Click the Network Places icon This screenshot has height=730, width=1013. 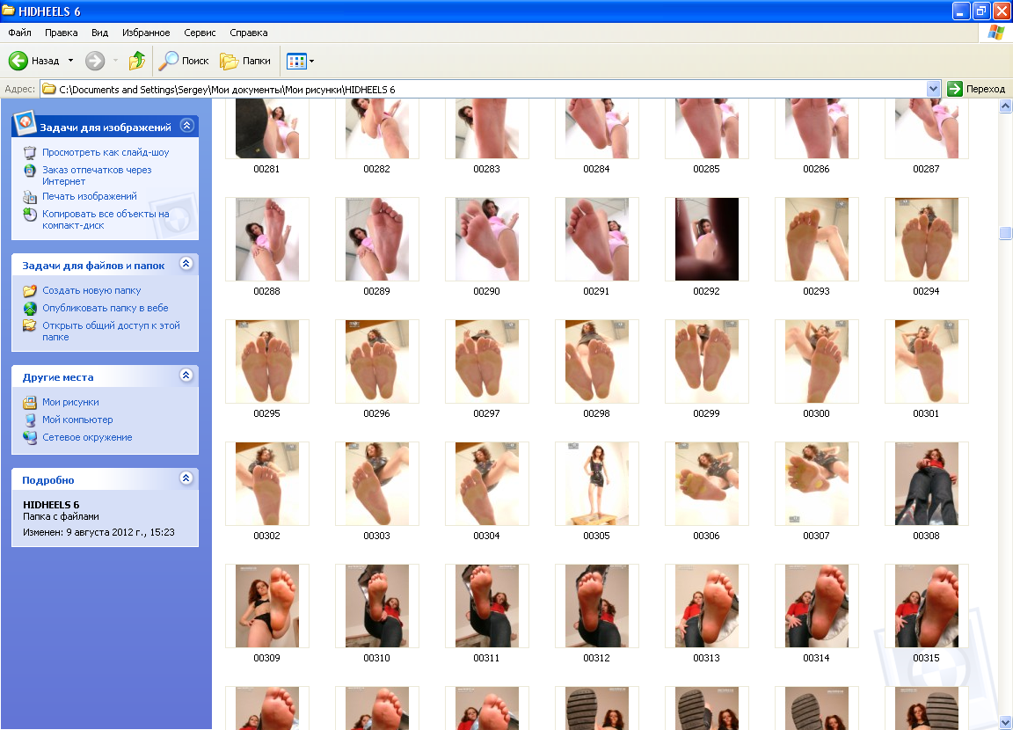(x=30, y=437)
